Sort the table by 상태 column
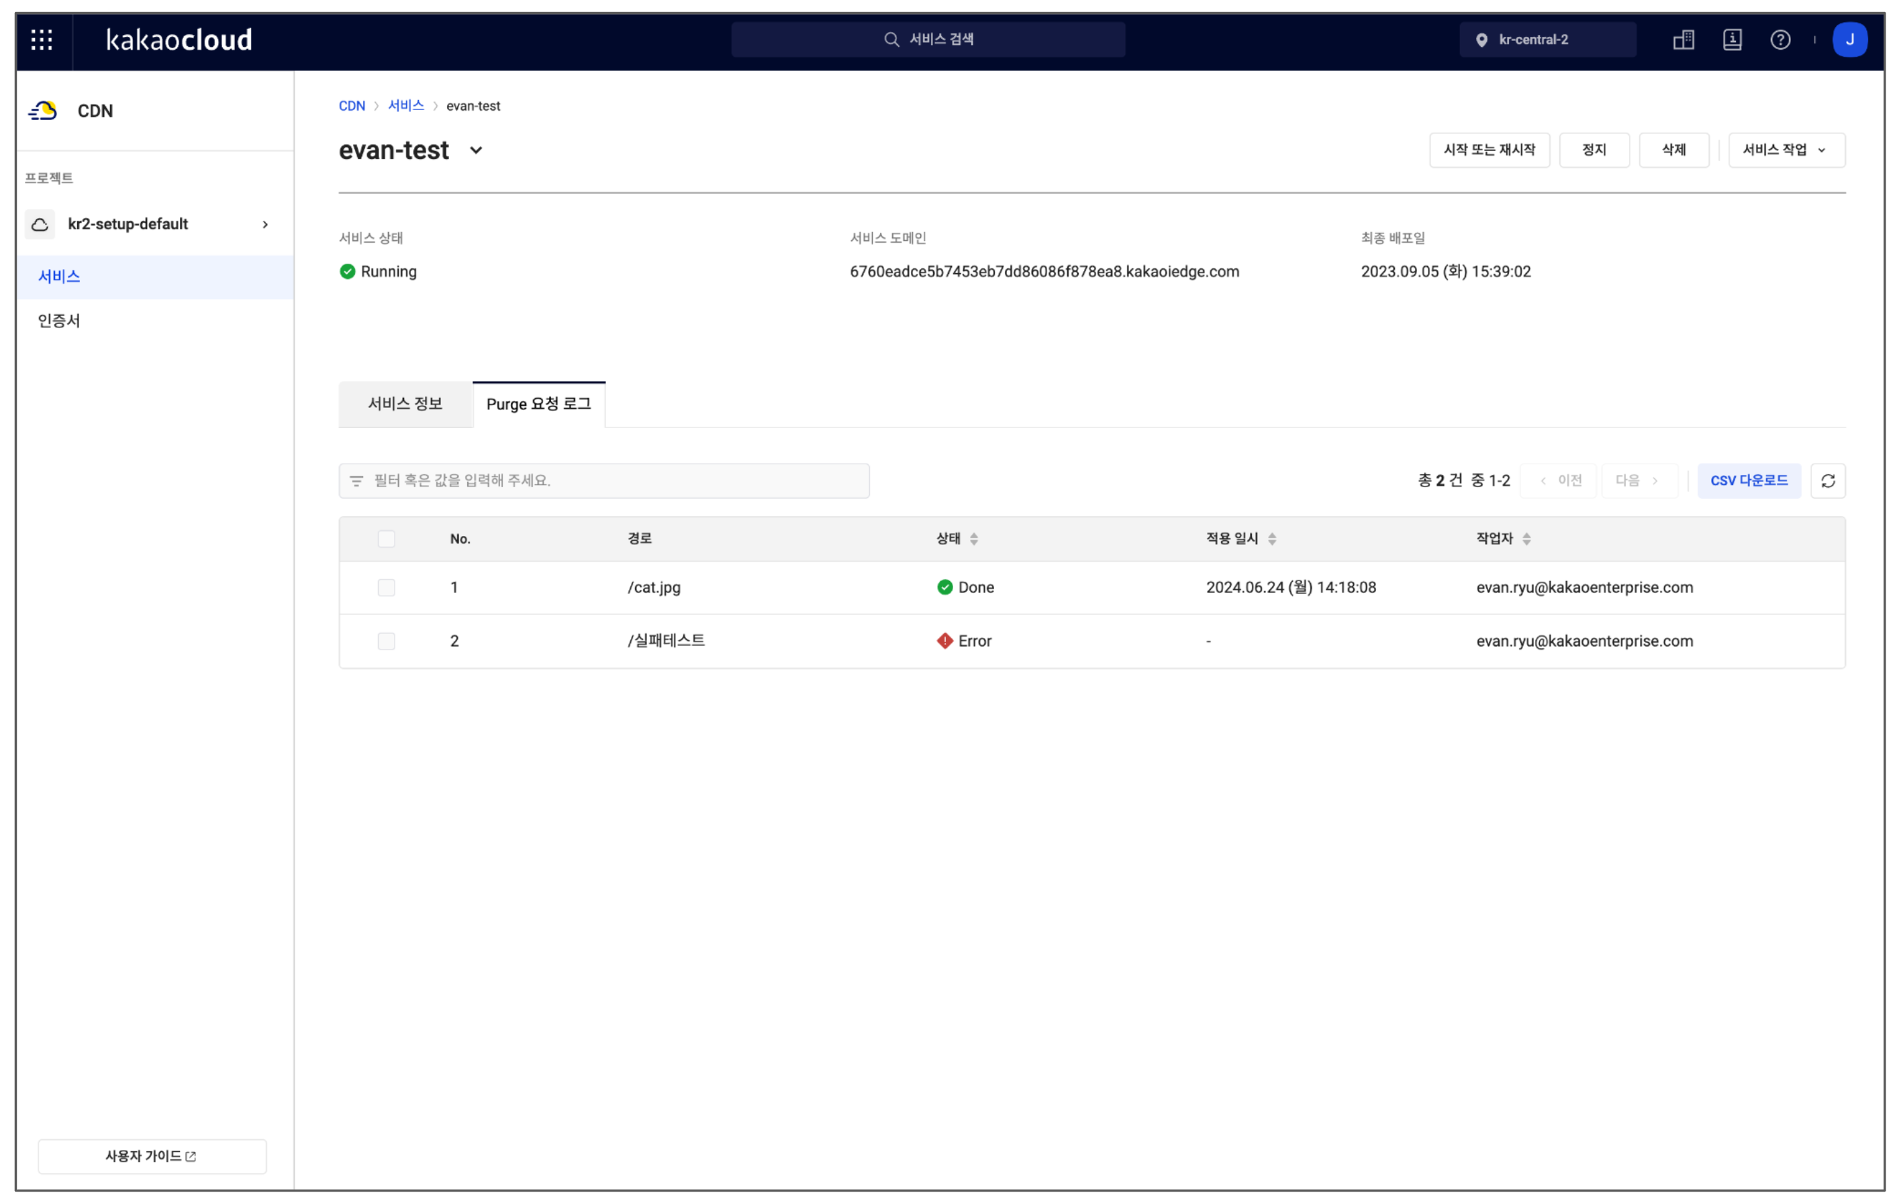Screen dimensions: 1897x1201 (974, 539)
